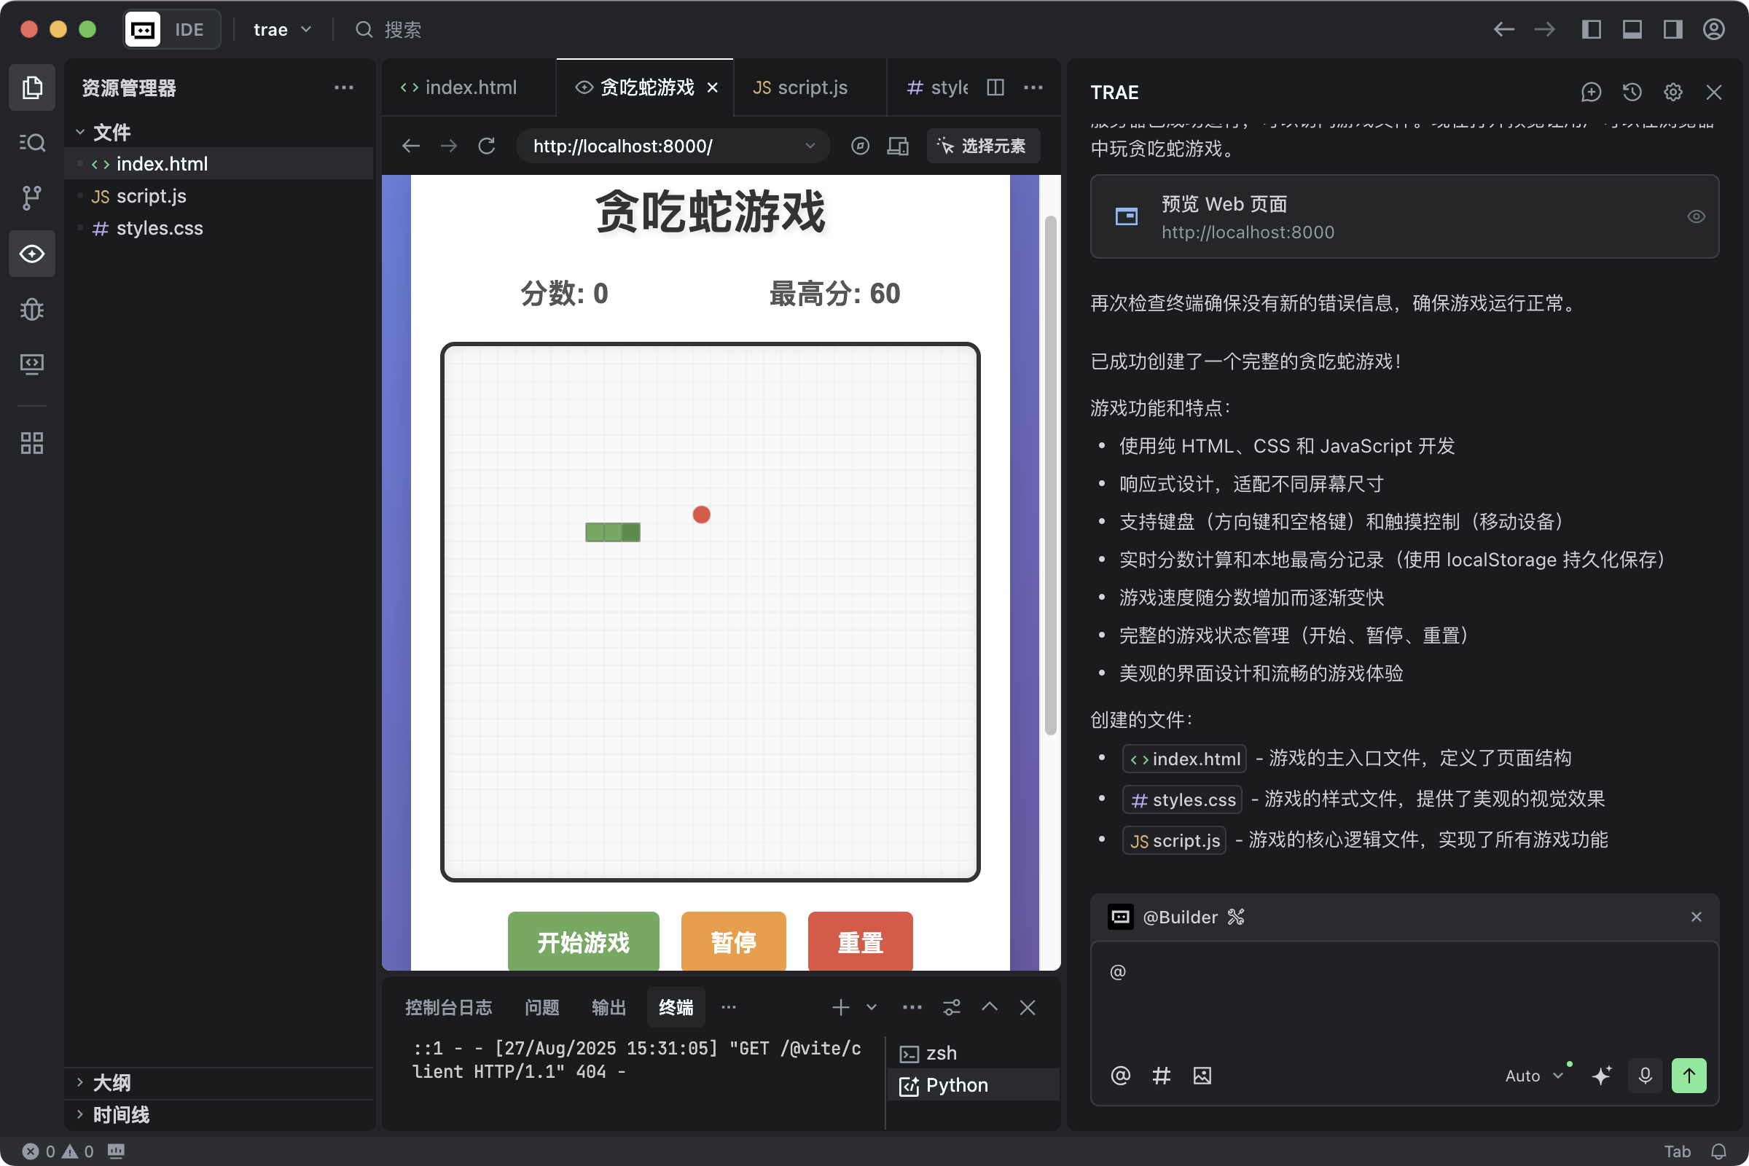
Task: Open URL history dropdown arrow
Action: (x=810, y=146)
